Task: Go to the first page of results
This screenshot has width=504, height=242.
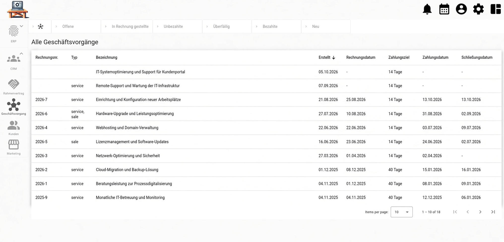Action: (x=455, y=212)
